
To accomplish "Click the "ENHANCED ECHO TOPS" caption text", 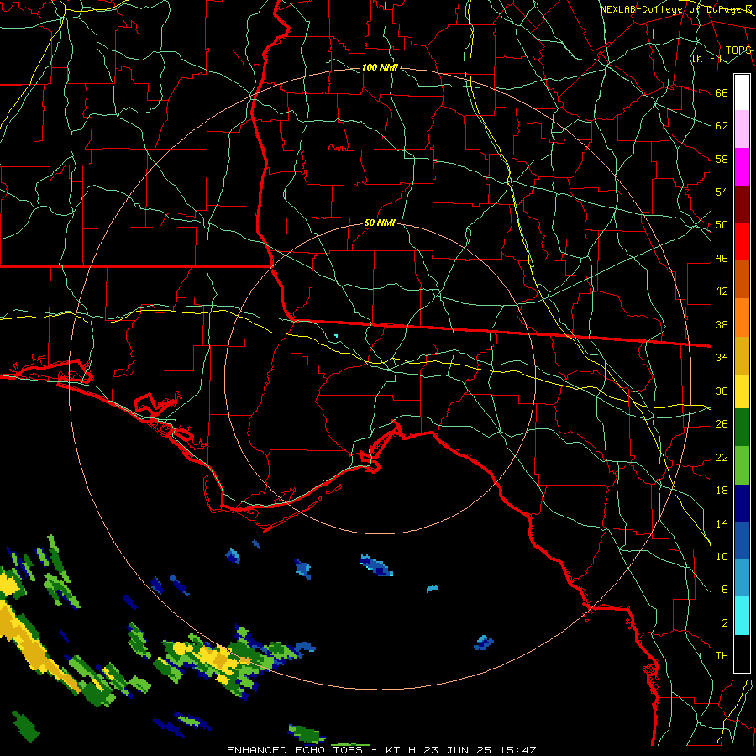I will (295, 750).
